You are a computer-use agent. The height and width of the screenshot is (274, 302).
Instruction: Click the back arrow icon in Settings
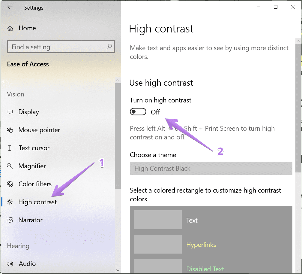point(10,7)
